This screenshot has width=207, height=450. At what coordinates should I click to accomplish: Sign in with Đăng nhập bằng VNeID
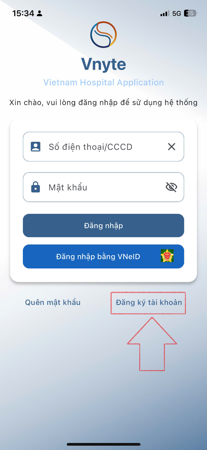point(98,257)
